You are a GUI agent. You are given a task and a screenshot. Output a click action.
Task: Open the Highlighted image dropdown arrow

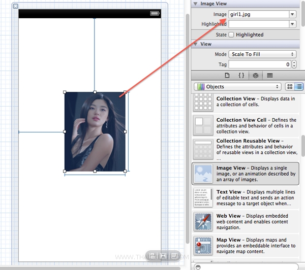[292, 24]
